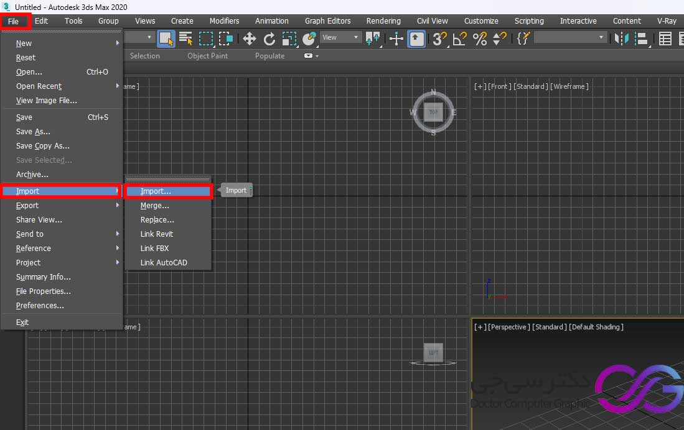
Task: Click the Mirror tool icon
Action: [622, 39]
